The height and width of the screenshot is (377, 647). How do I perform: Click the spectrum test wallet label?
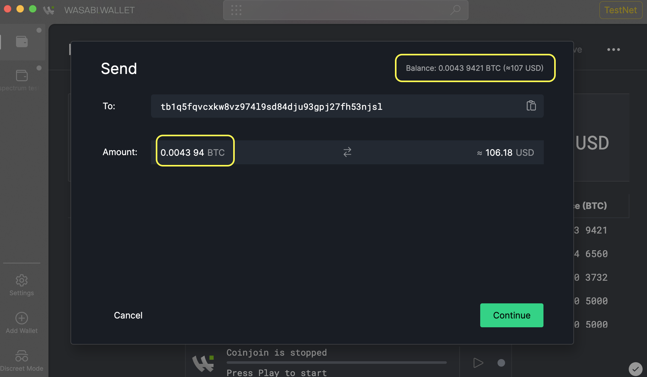(20, 88)
